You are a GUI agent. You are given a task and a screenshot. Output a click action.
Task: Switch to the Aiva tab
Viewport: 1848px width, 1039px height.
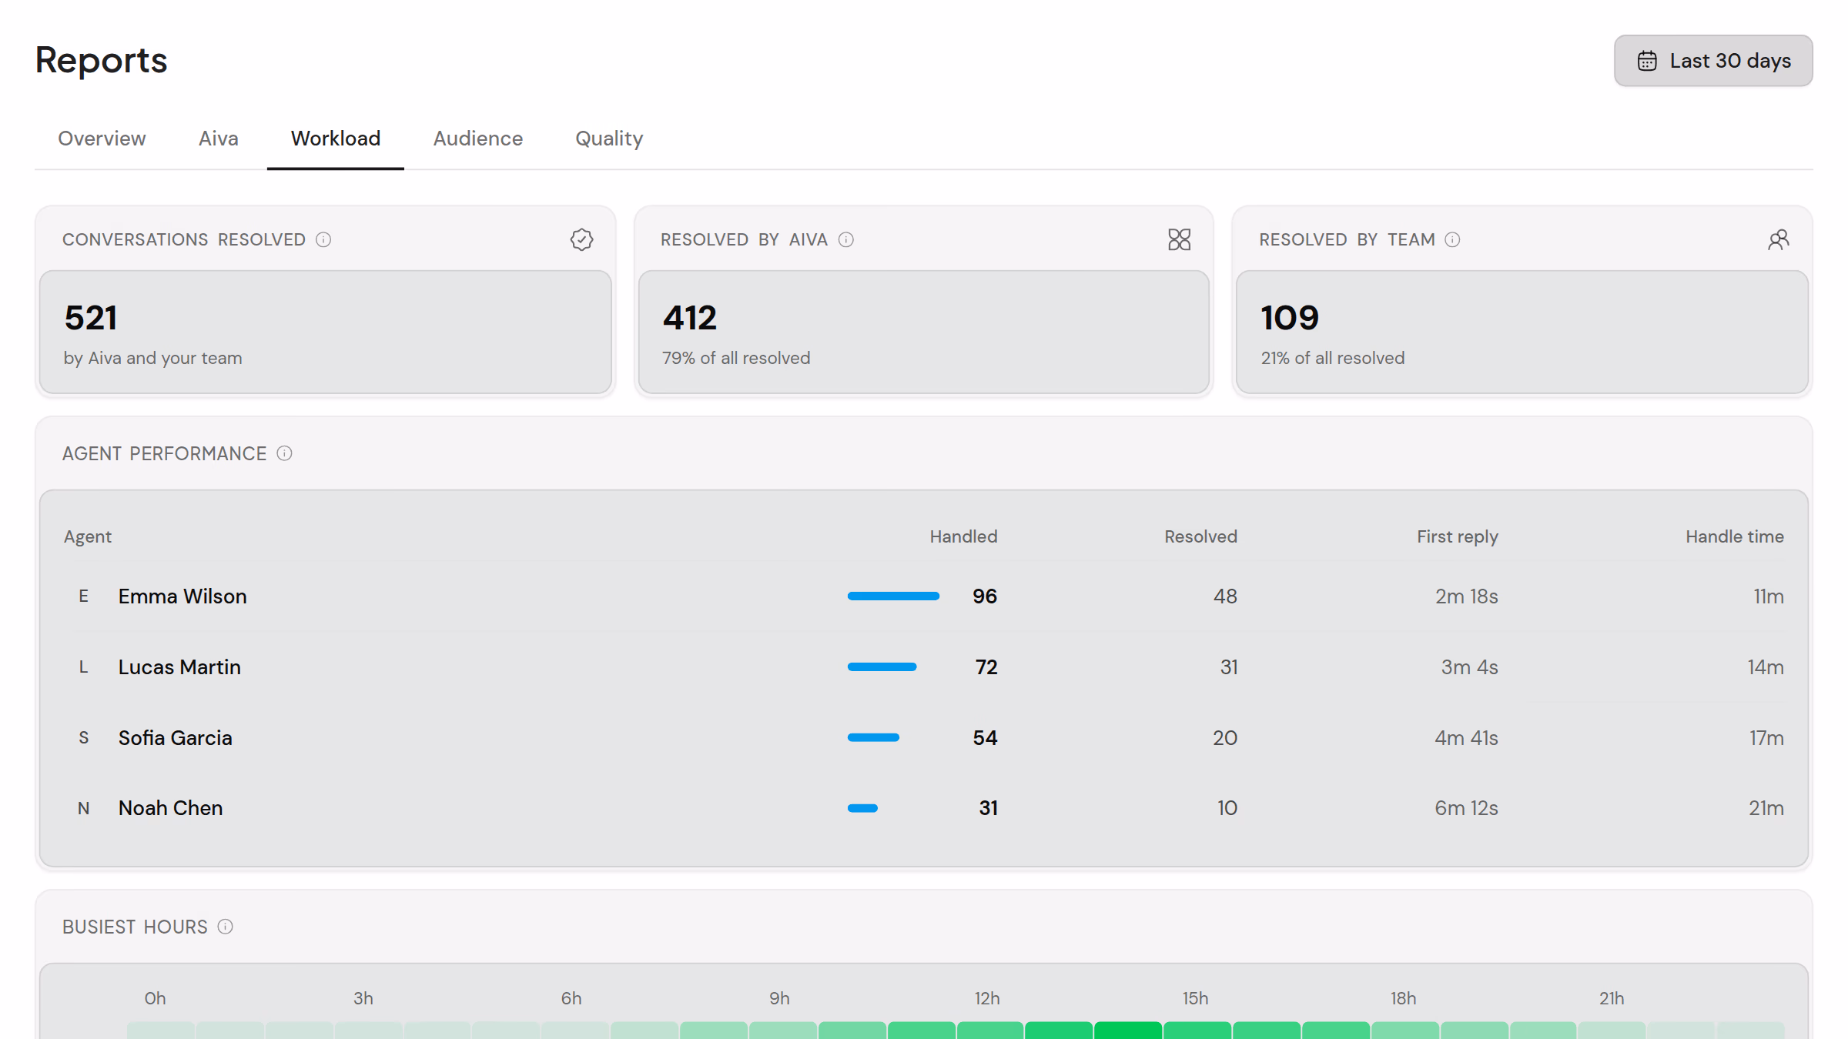point(219,139)
